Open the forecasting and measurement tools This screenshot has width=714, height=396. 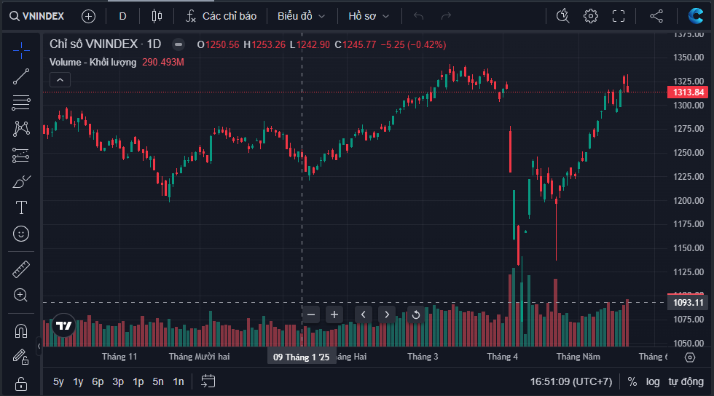point(21,155)
